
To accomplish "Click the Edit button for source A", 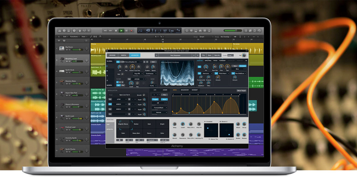I will pos(153,62).
